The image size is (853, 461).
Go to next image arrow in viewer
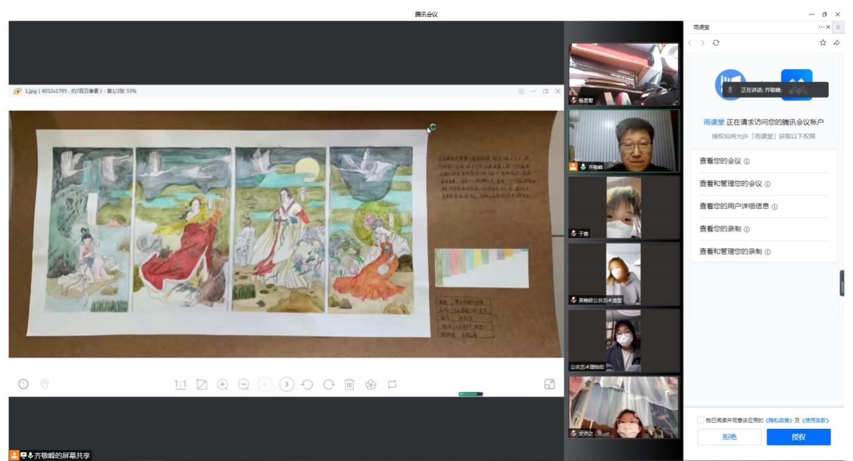[286, 384]
